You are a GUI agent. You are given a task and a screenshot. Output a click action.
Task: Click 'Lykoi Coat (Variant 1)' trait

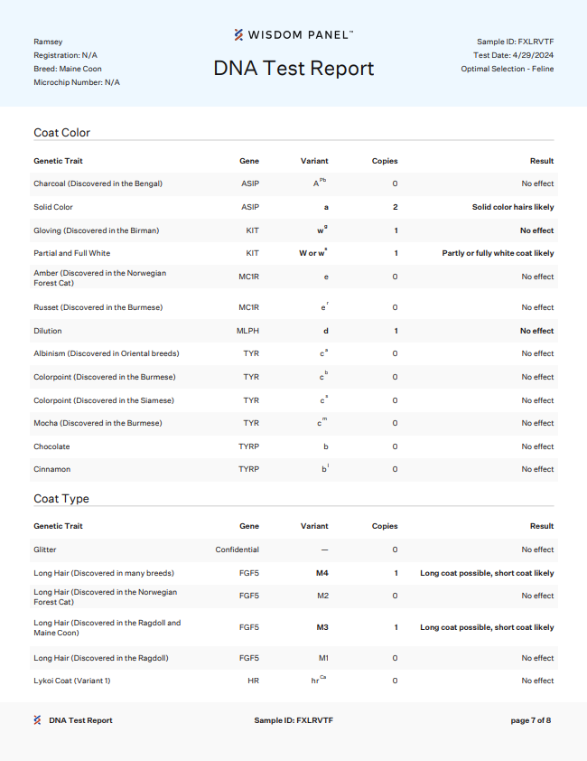(72, 681)
